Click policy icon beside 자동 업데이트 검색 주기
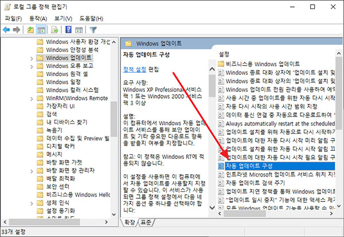Screen dimensions: 344x237 pyautogui.click(x=221, y=183)
